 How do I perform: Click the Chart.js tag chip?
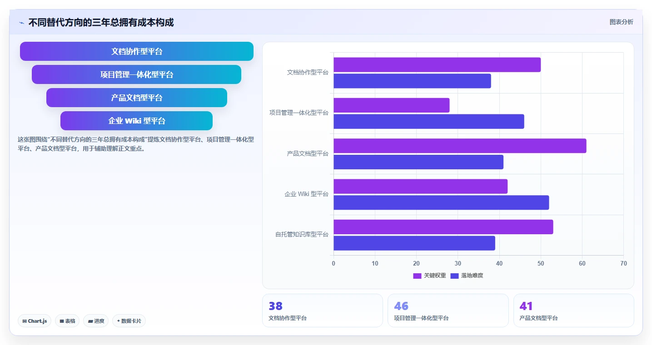(35, 321)
